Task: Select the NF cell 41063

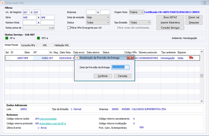Action: [41, 58]
